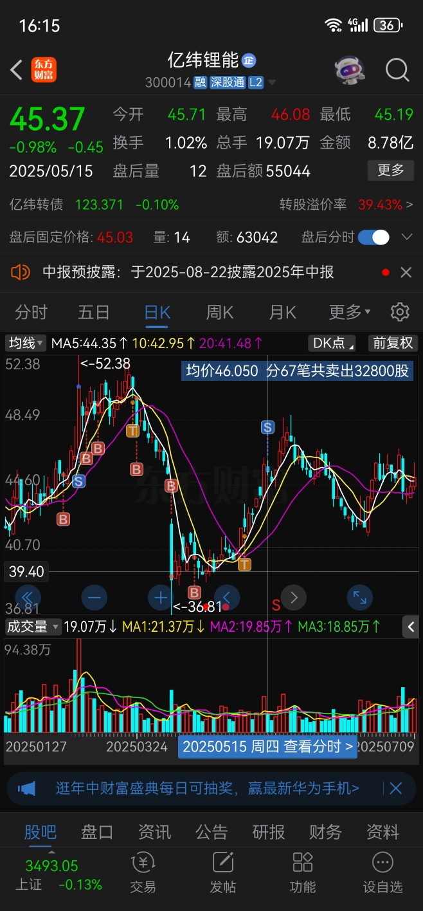Open the 盘口 bottom tab

97,832
